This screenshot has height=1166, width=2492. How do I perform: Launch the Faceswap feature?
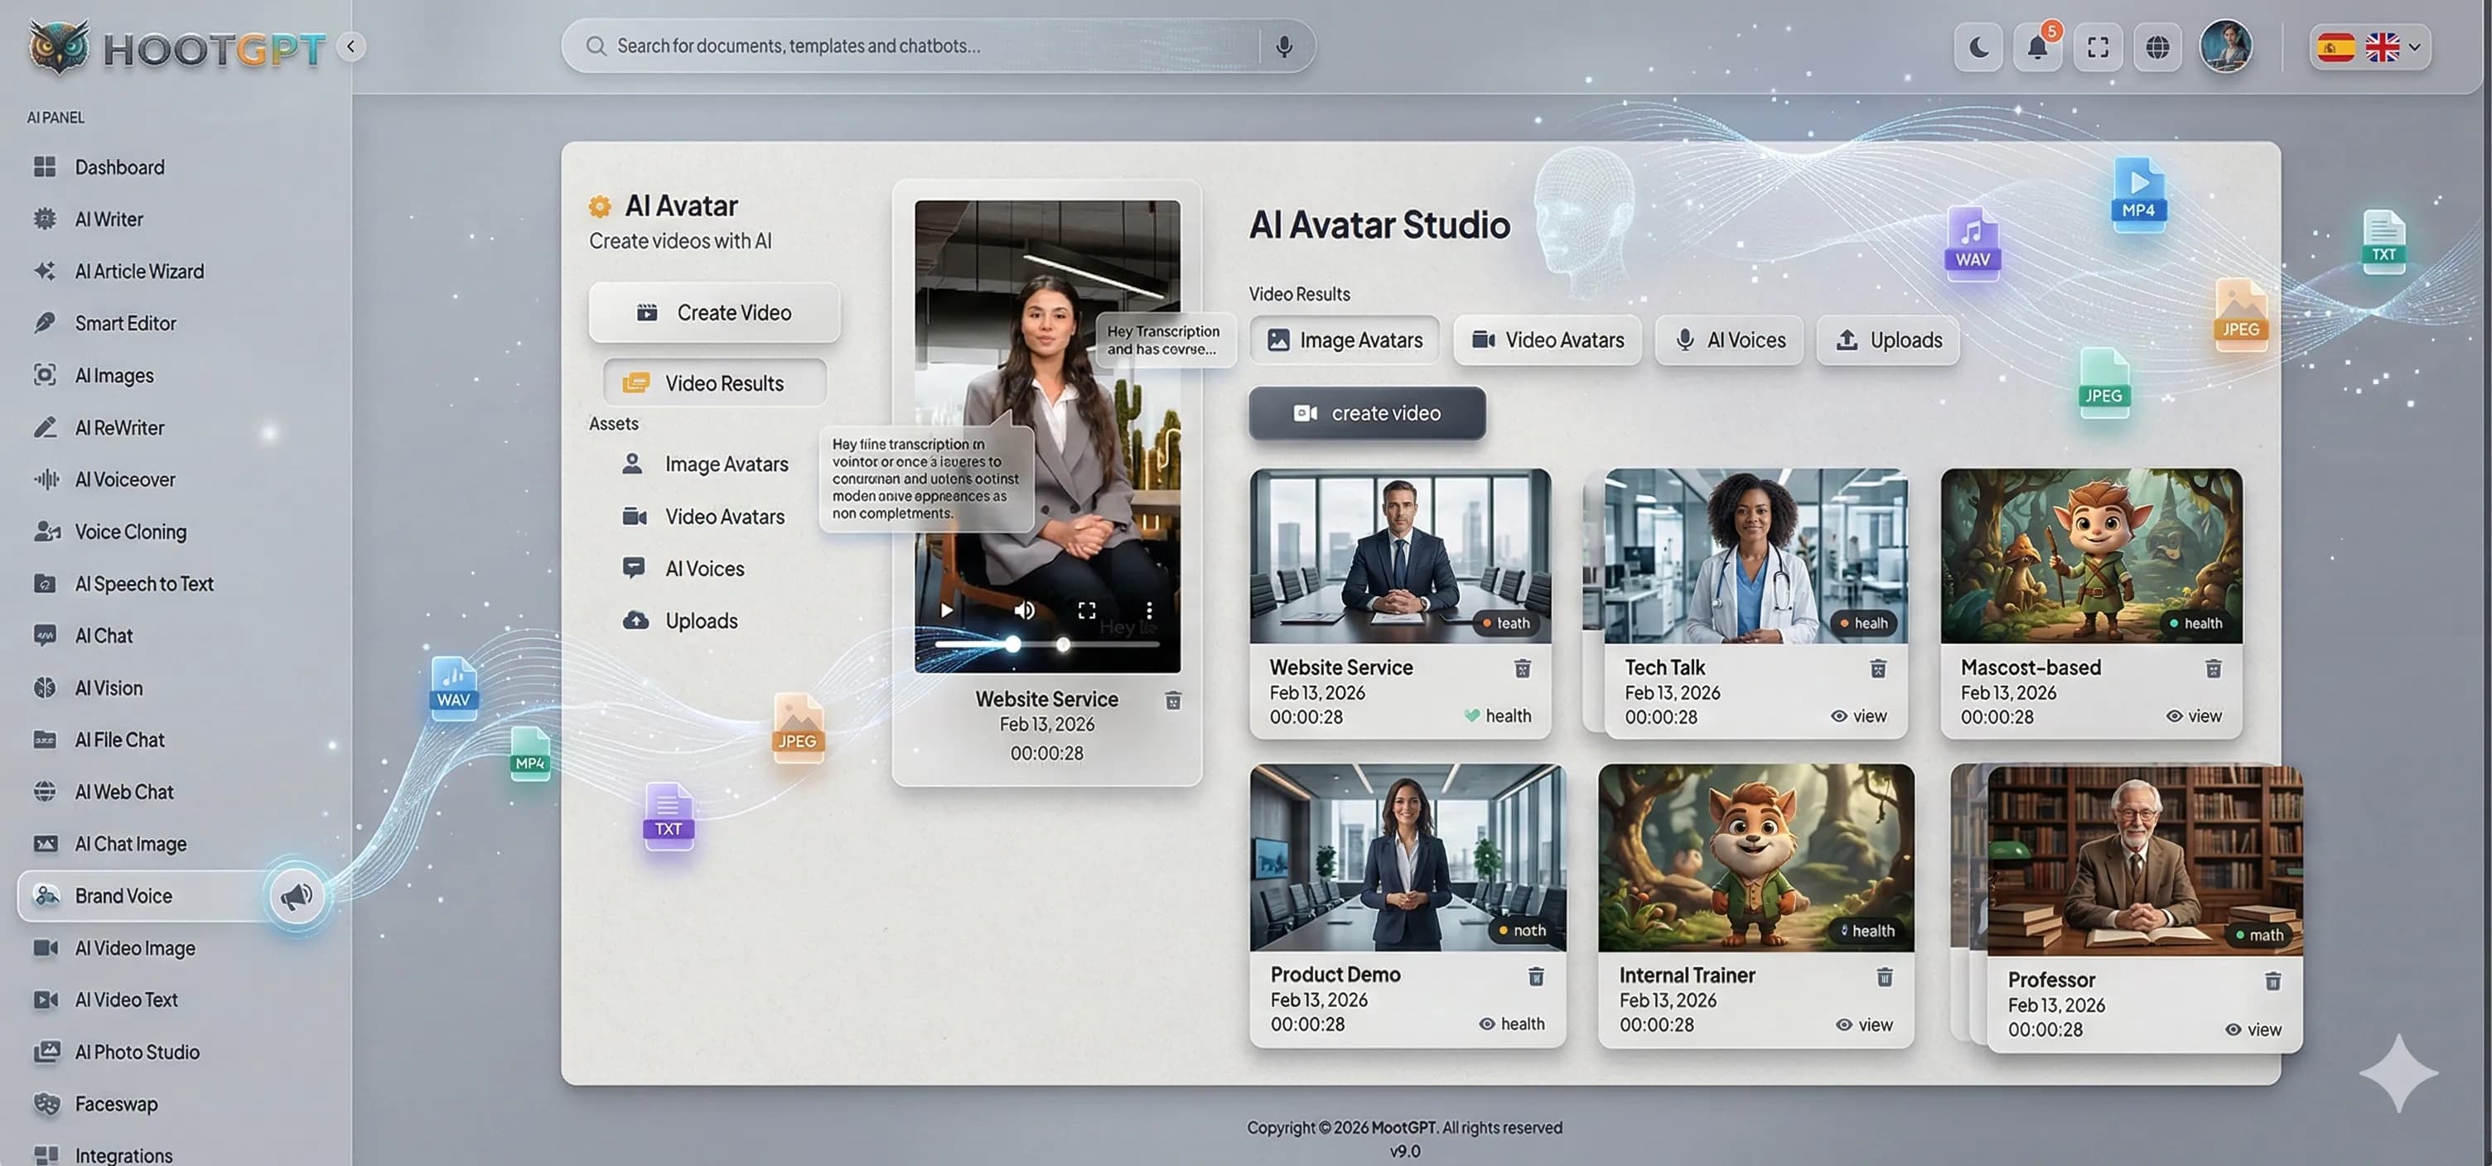click(116, 1103)
